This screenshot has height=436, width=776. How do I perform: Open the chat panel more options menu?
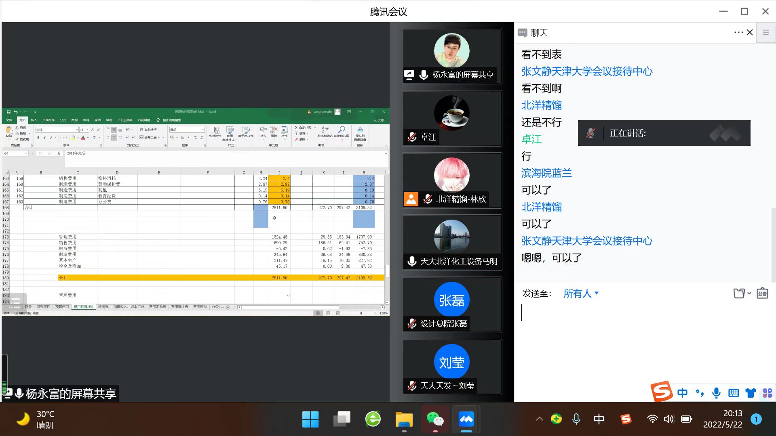[x=738, y=33]
